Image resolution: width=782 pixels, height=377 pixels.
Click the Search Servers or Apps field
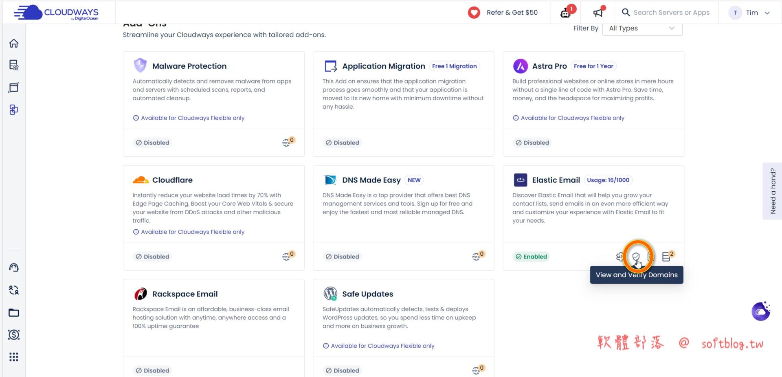[671, 13]
